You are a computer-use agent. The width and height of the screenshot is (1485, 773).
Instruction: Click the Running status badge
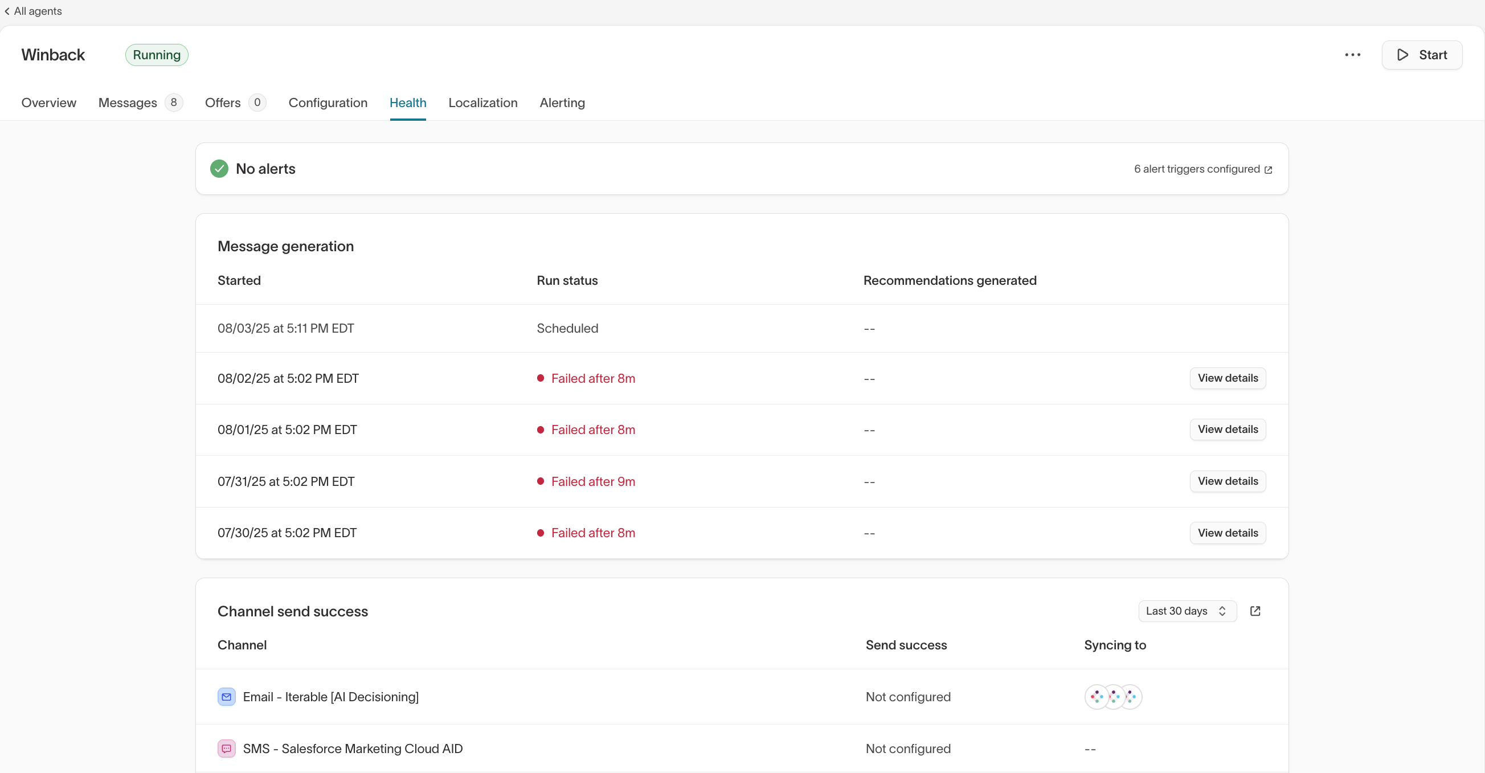click(x=157, y=55)
